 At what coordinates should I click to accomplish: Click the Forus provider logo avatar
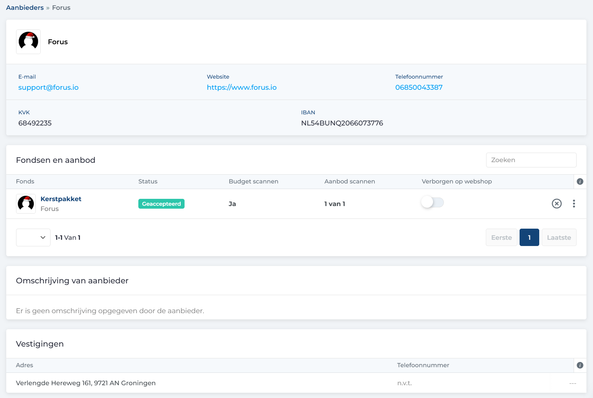coord(29,42)
